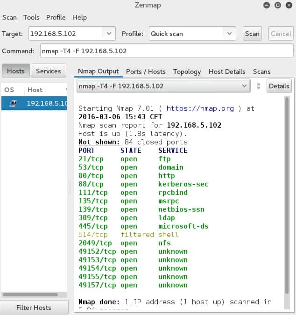This screenshot has height=315, width=296.
Task: Click the 'netbios-ssn' service text
Action: click(x=181, y=209)
